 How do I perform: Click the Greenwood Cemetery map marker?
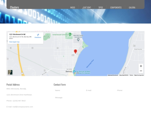click(x=70, y=34)
